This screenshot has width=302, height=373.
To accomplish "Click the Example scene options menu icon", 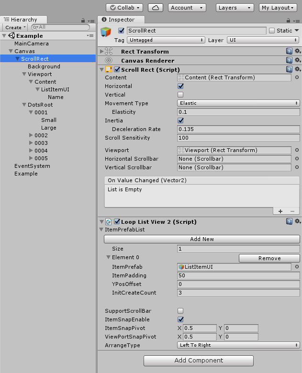I will pos(90,36).
